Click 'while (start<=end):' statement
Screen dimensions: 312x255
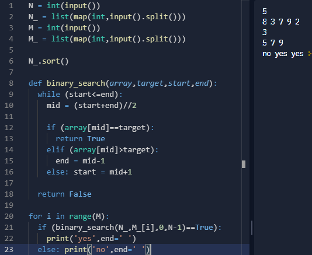(x=80, y=95)
